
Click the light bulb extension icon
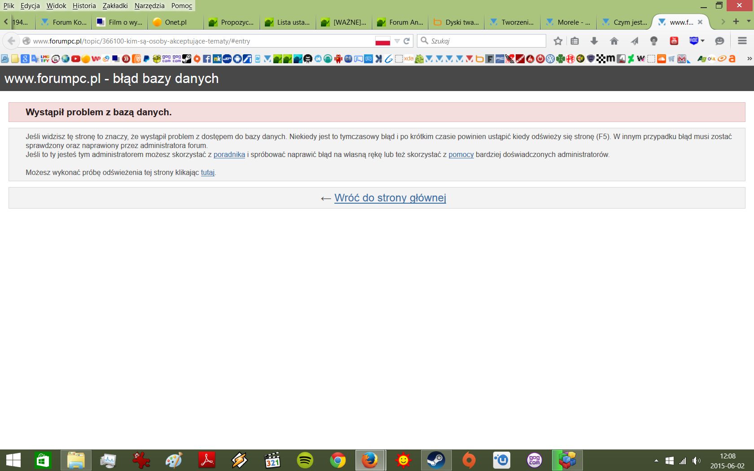[654, 41]
